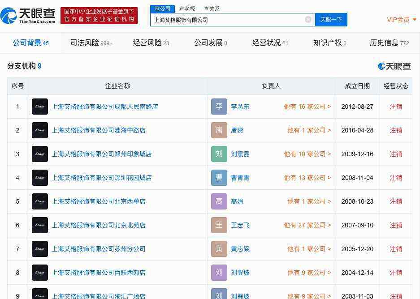
Task: Open the 北京西单店 branch link
Action: 99,201
